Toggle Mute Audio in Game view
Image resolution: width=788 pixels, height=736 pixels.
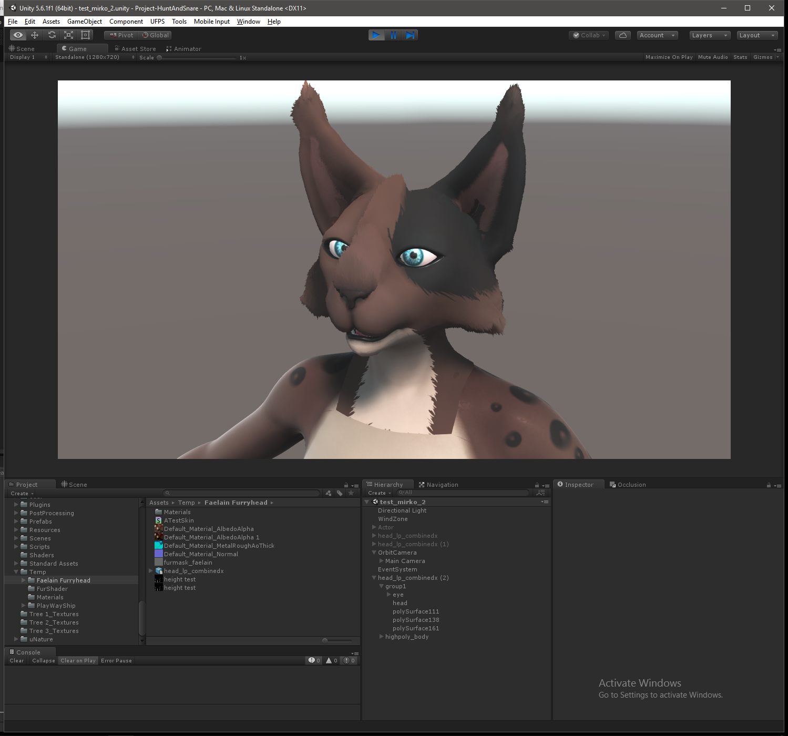(713, 57)
